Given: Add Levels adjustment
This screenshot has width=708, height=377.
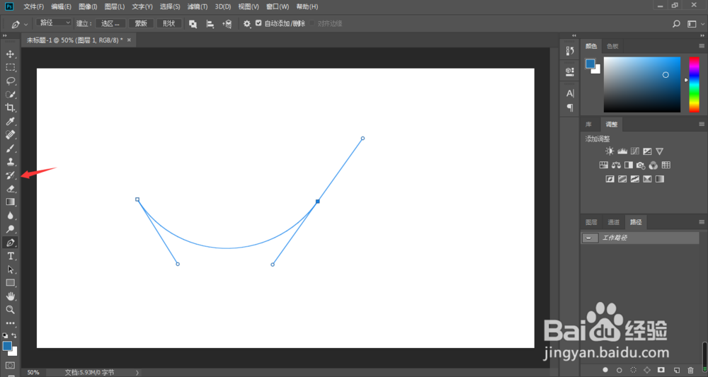Looking at the screenshot, I should pyautogui.click(x=622, y=151).
